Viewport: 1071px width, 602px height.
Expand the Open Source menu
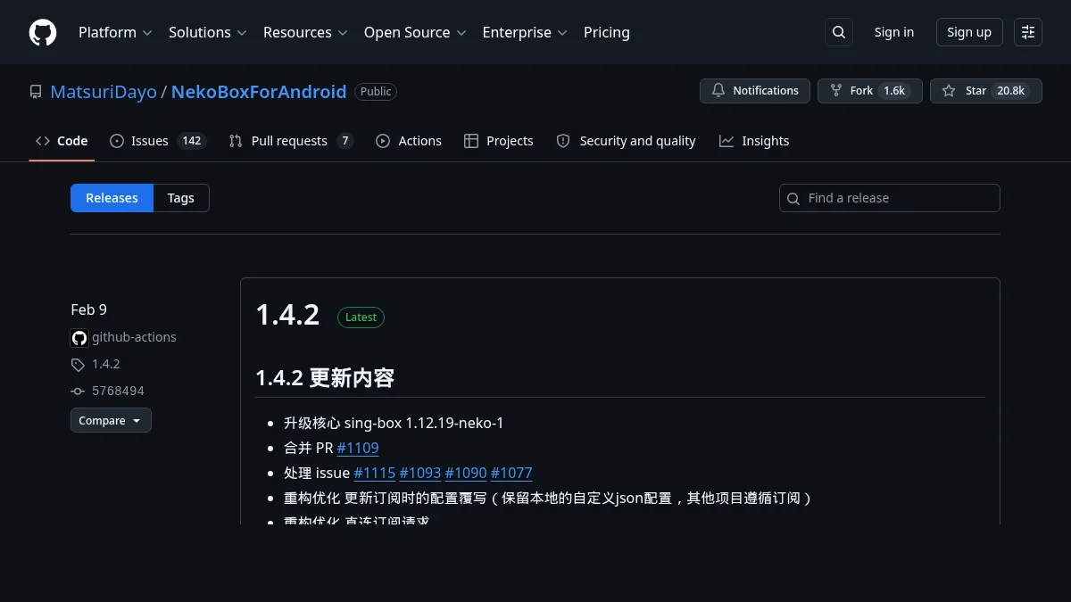[x=415, y=32]
